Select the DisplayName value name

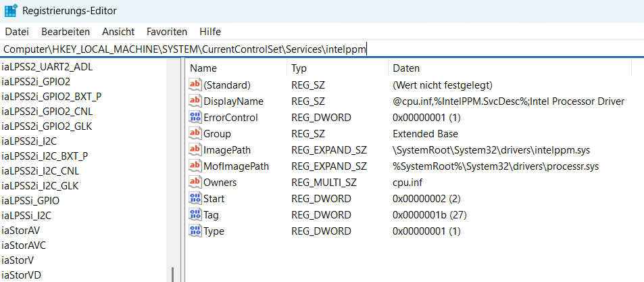point(234,101)
